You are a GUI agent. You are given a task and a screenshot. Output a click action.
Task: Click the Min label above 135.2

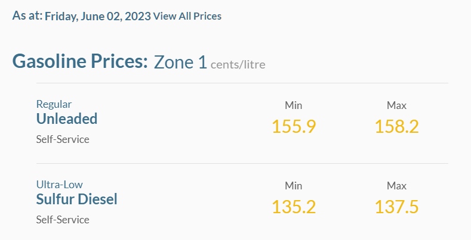[294, 186]
